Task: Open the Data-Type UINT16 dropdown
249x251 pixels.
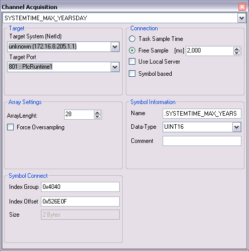Action: click(237, 127)
